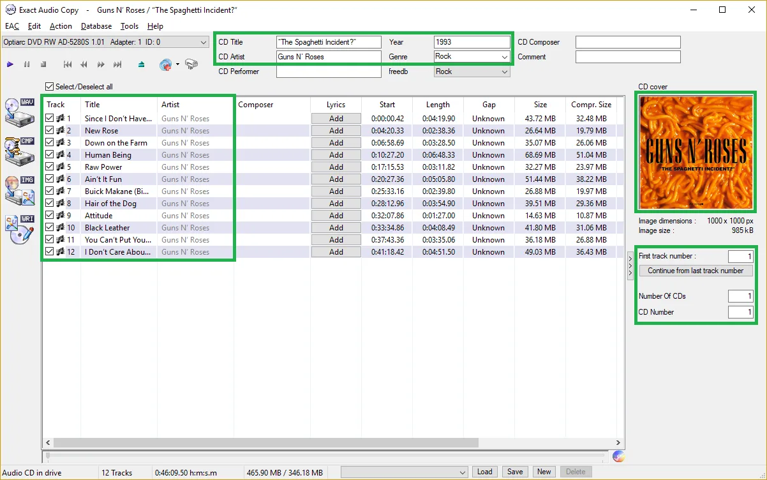The height and width of the screenshot is (480, 767).
Task: Click the First track number field
Action: click(x=741, y=257)
